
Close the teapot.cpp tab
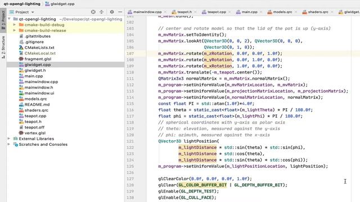[229, 12]
